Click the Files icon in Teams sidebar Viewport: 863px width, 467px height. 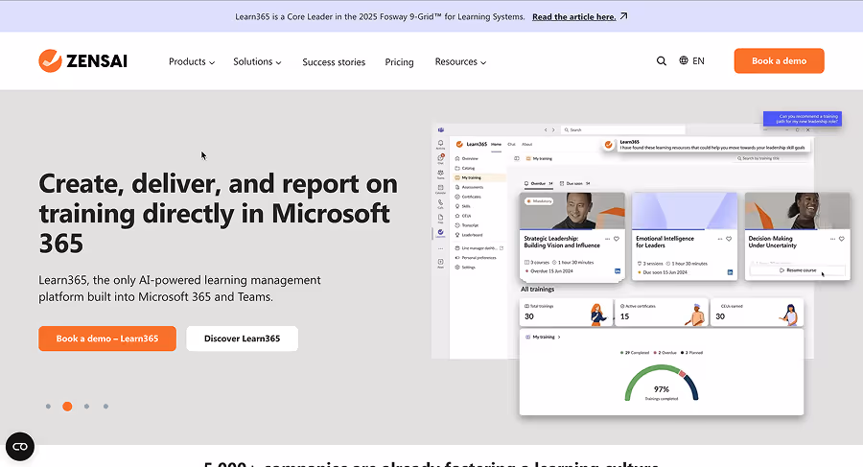click(440, 219)
